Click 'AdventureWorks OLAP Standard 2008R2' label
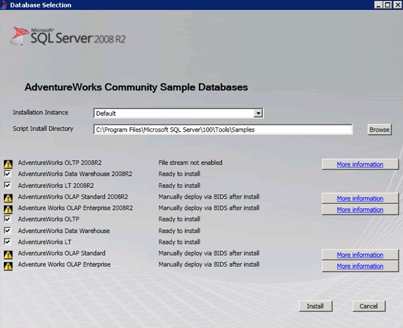 coord(73,197)
